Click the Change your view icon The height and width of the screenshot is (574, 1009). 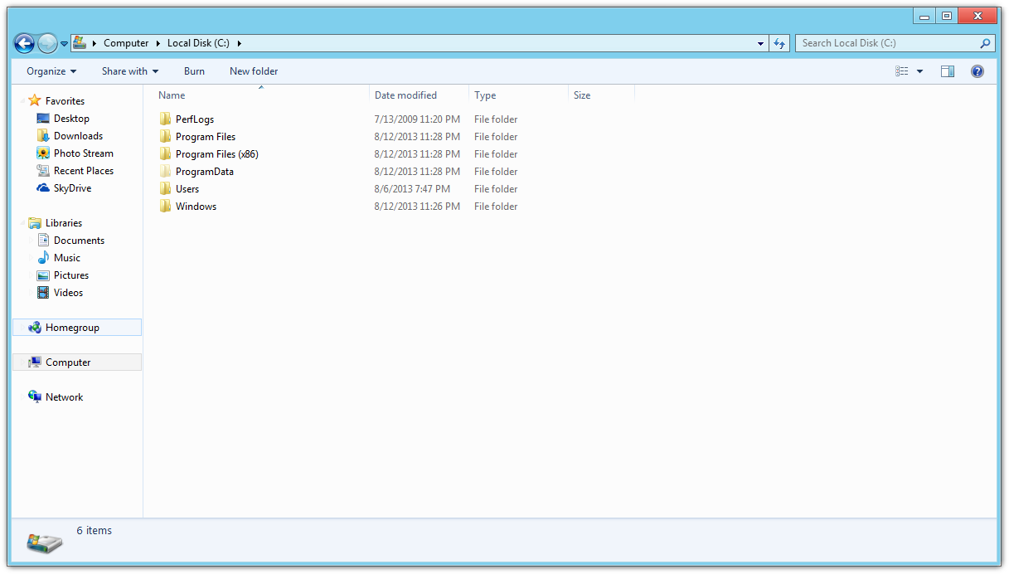902,71
